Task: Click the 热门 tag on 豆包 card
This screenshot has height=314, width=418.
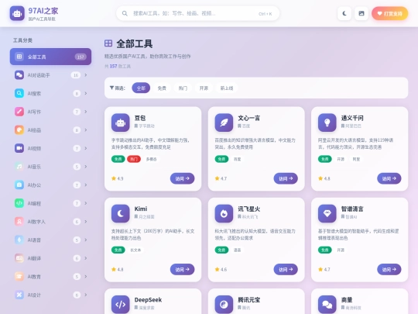Action: tap(134, 159)
